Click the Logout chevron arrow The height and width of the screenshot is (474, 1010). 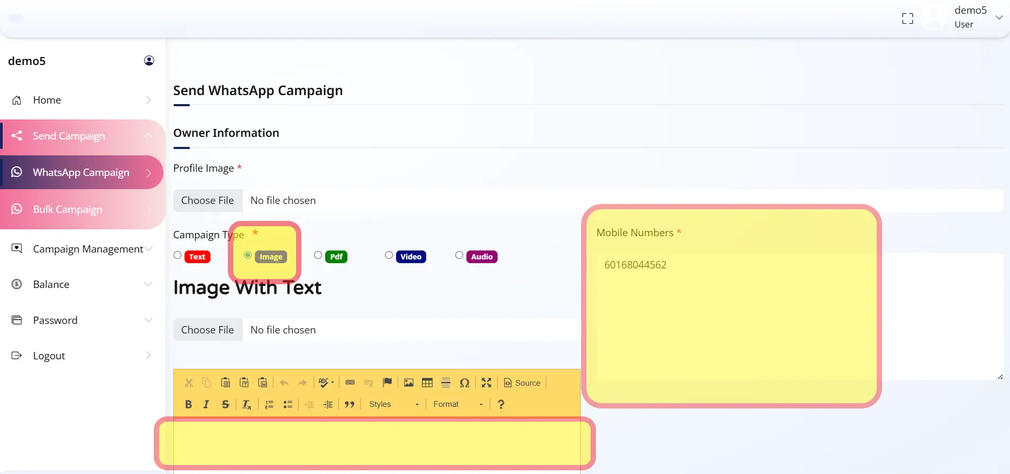click(149, 356)
